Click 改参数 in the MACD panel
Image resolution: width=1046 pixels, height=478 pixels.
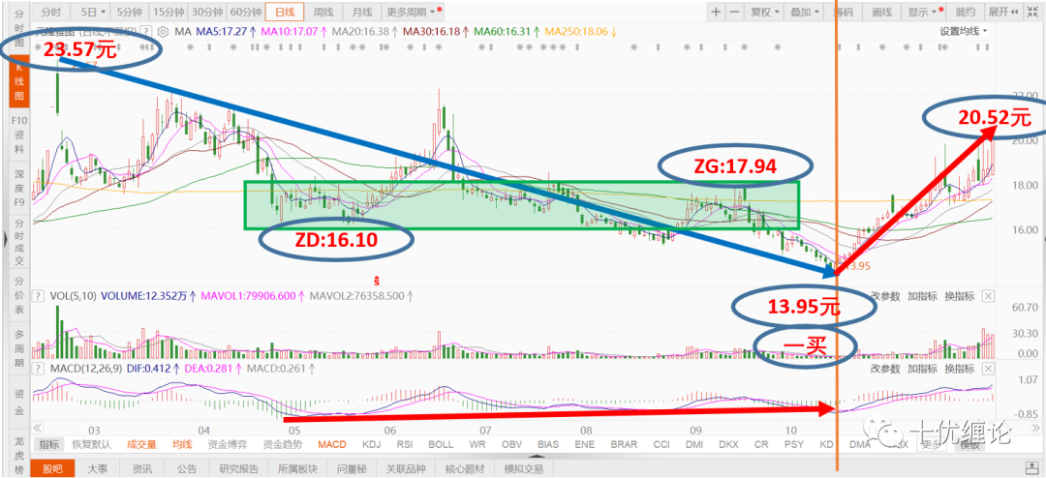[885, 369]
